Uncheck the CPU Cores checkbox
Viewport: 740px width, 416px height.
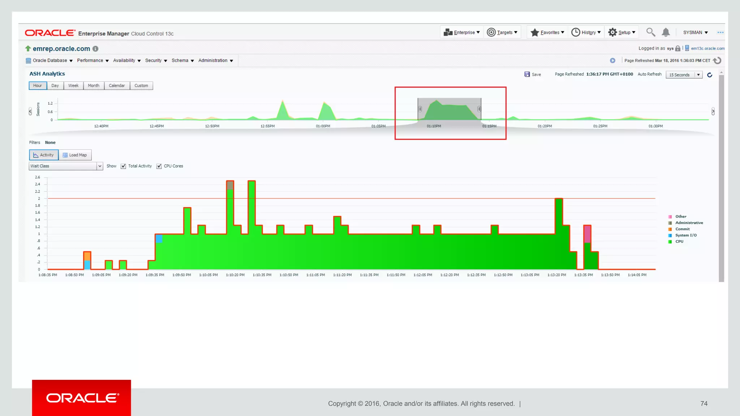(x=159, y=166)
